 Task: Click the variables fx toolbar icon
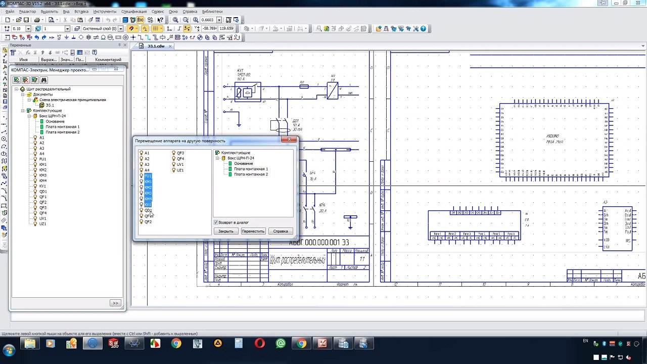[141, 20]
